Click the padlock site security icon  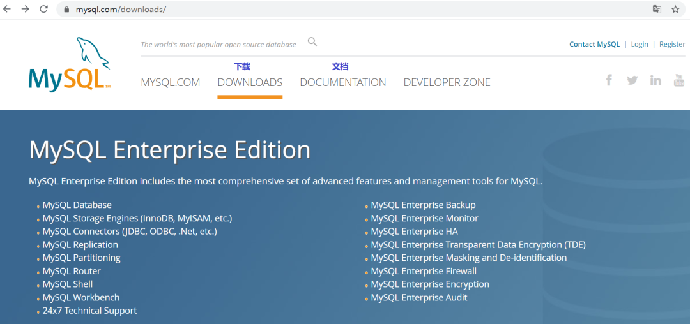[x=67, y=9]
